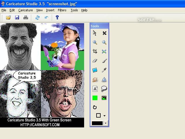This screenshot has height=139, width=185.
Task: Click the 'Caricature Studio 3,5' speech bubble
Action: coord(27,75)
